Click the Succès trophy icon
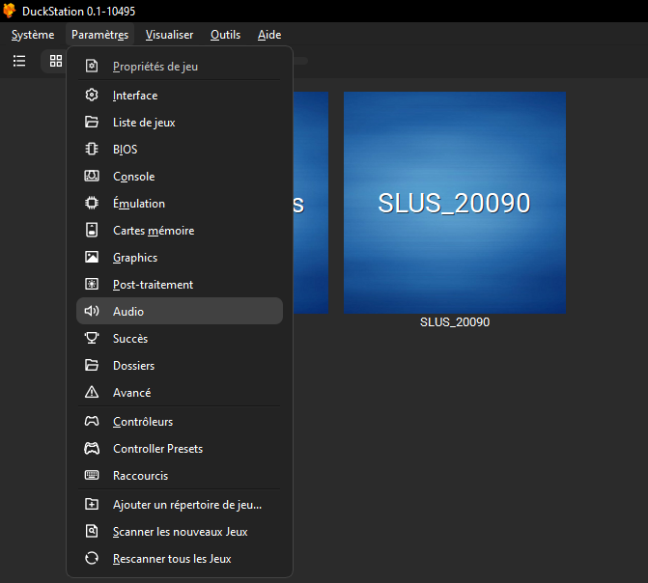 click(x=92, y=338)
